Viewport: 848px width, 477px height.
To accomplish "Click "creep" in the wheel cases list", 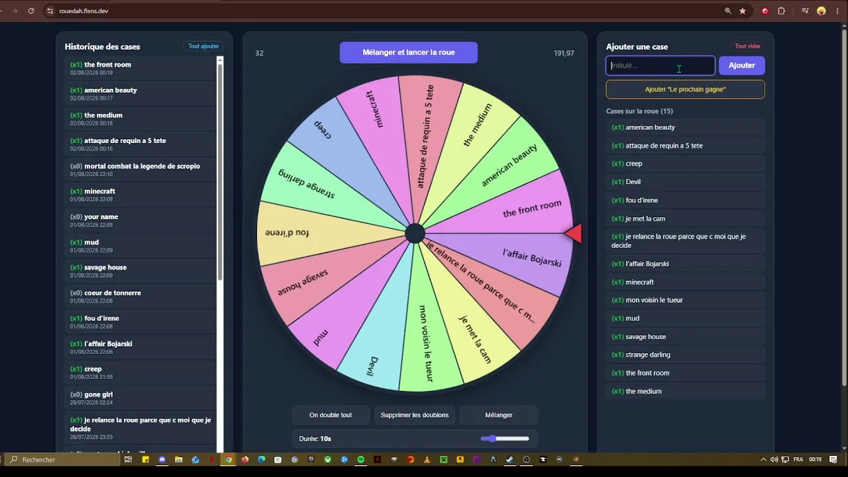I will tap(685, 164).
